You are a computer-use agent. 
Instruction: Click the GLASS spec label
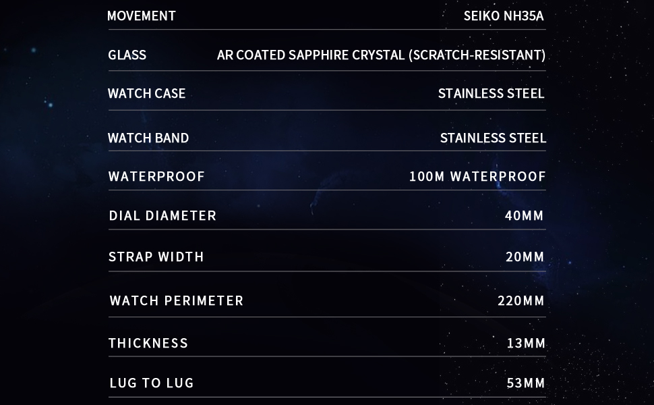coord(127,55)
